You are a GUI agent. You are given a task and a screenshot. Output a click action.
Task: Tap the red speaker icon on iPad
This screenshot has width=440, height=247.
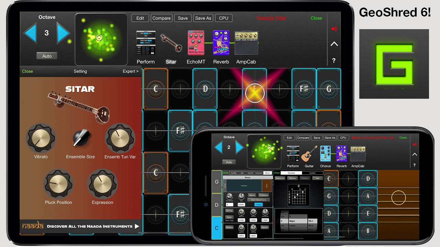pyautogui.click(x=334, y=29)
